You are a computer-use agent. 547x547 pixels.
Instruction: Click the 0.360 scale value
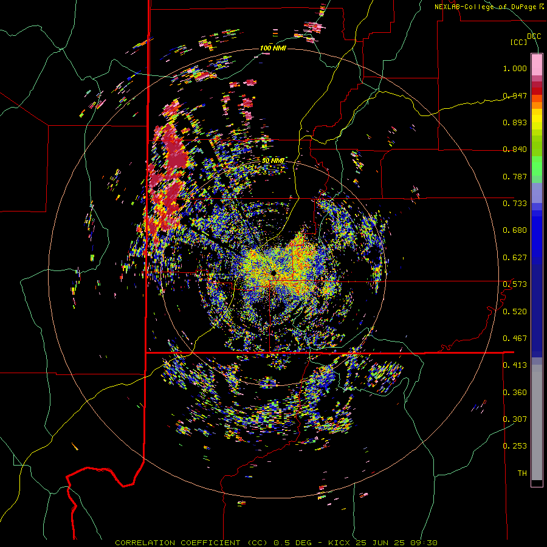tap(515, 393)
